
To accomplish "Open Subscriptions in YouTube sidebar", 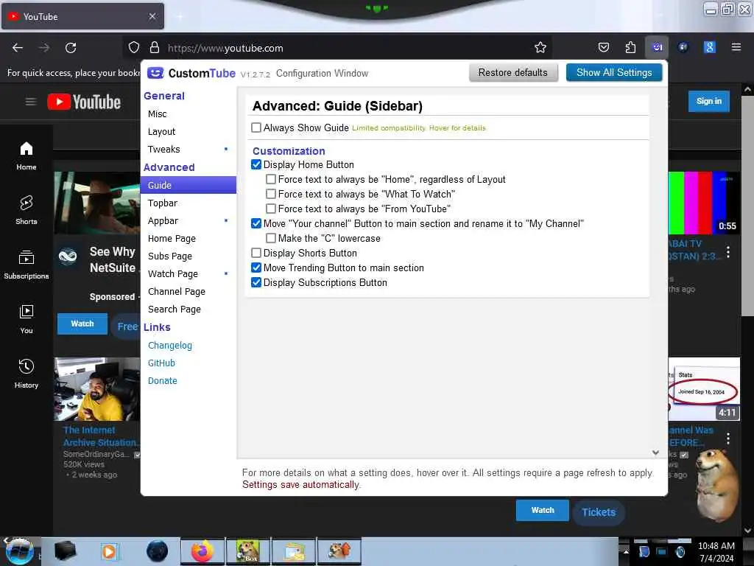I will [x=27, y=265].
